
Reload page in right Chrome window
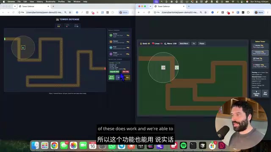tap(149, 12)
